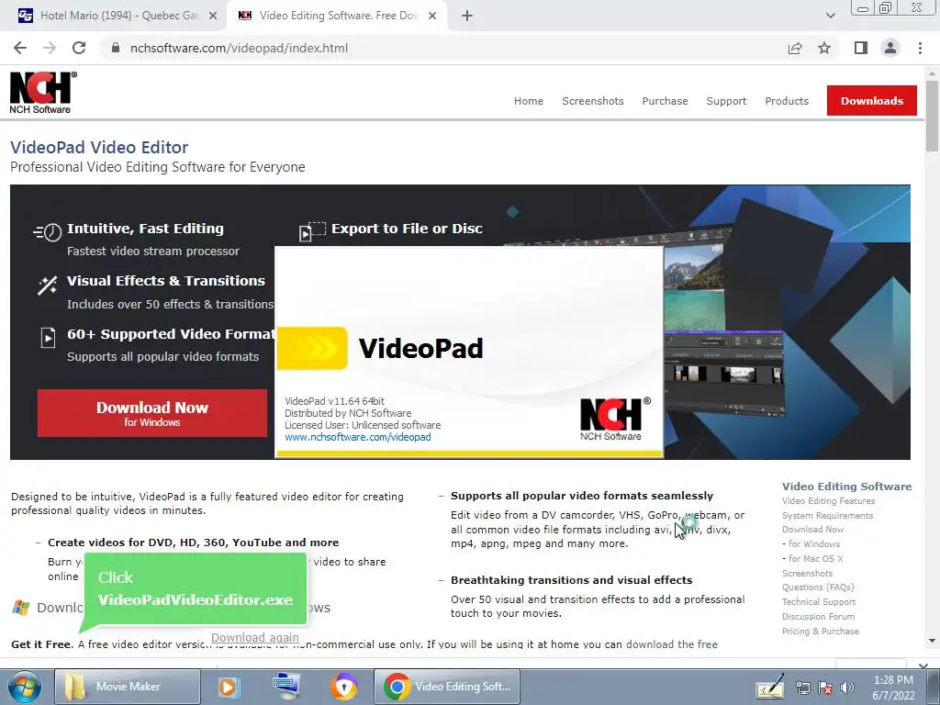Open System Requirements sidebar link
Viewport: 940px width, 705px height.
click(827, 516)
